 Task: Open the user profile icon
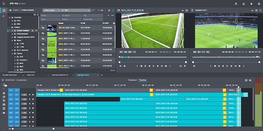236,4
